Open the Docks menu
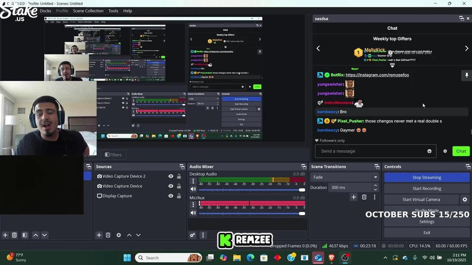This screenshot has height=265, width=472. (45, 11)
